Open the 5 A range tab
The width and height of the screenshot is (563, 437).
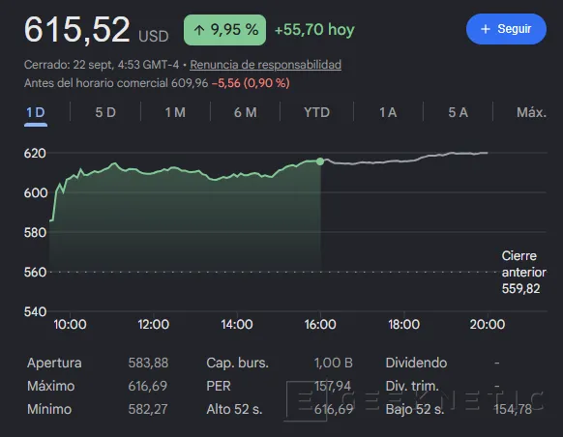click(x=458, y=113)
